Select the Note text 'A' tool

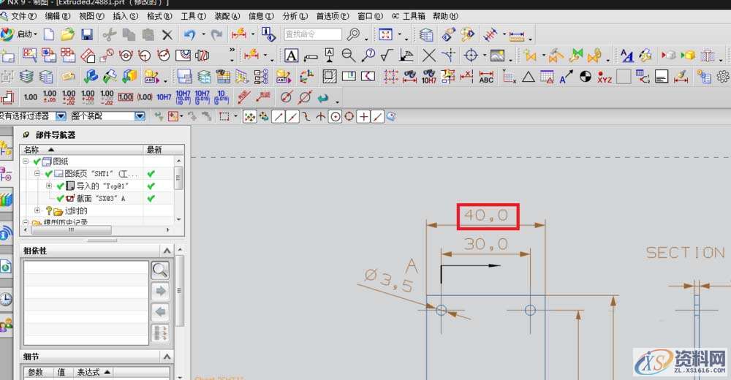[x=291, y=56]
